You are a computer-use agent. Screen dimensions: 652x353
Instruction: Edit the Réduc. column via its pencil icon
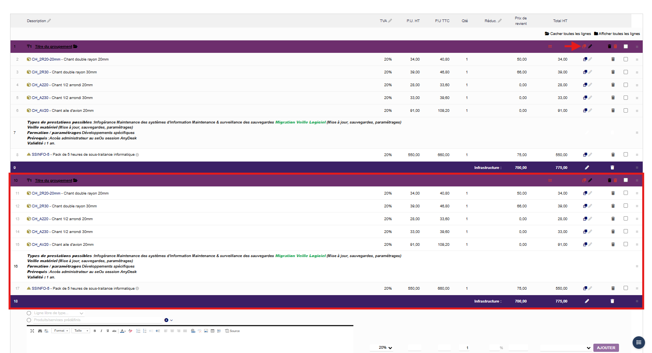click(x=500, y=21)
